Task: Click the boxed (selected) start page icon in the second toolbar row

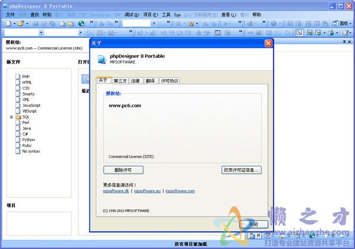Action: [299, 32]
